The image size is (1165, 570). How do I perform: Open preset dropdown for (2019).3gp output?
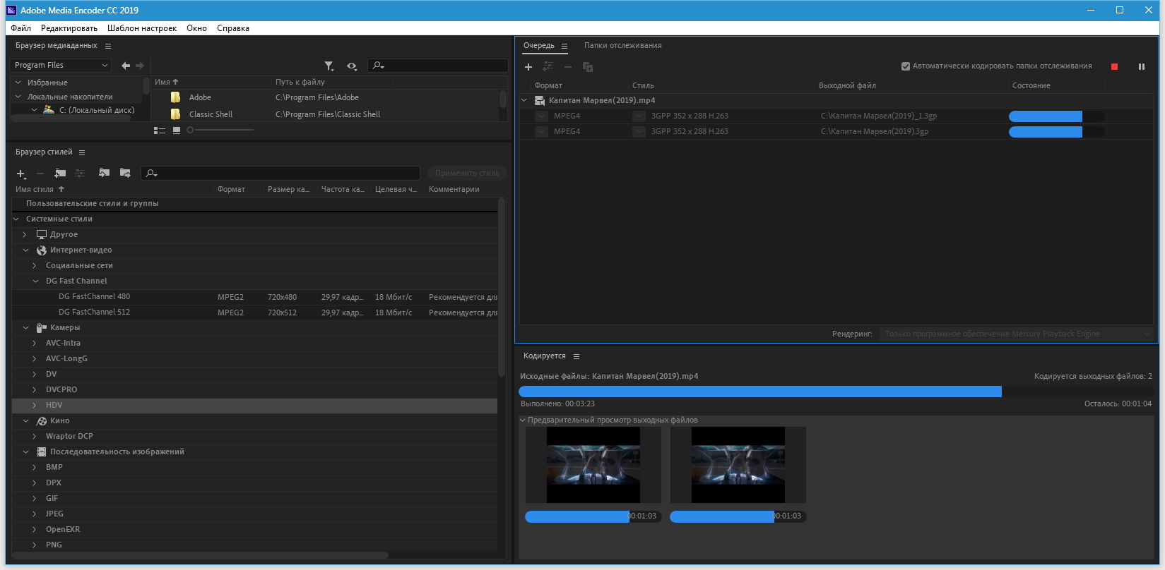coord(639,132)
